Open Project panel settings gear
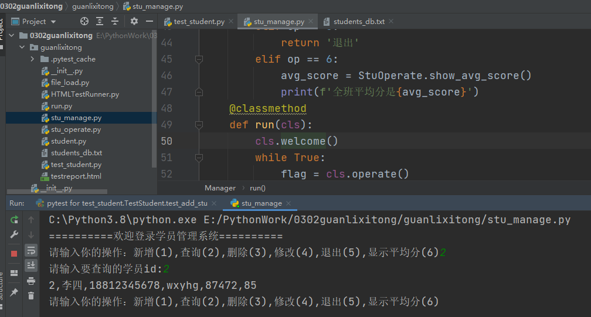 (x=134, y=22)
